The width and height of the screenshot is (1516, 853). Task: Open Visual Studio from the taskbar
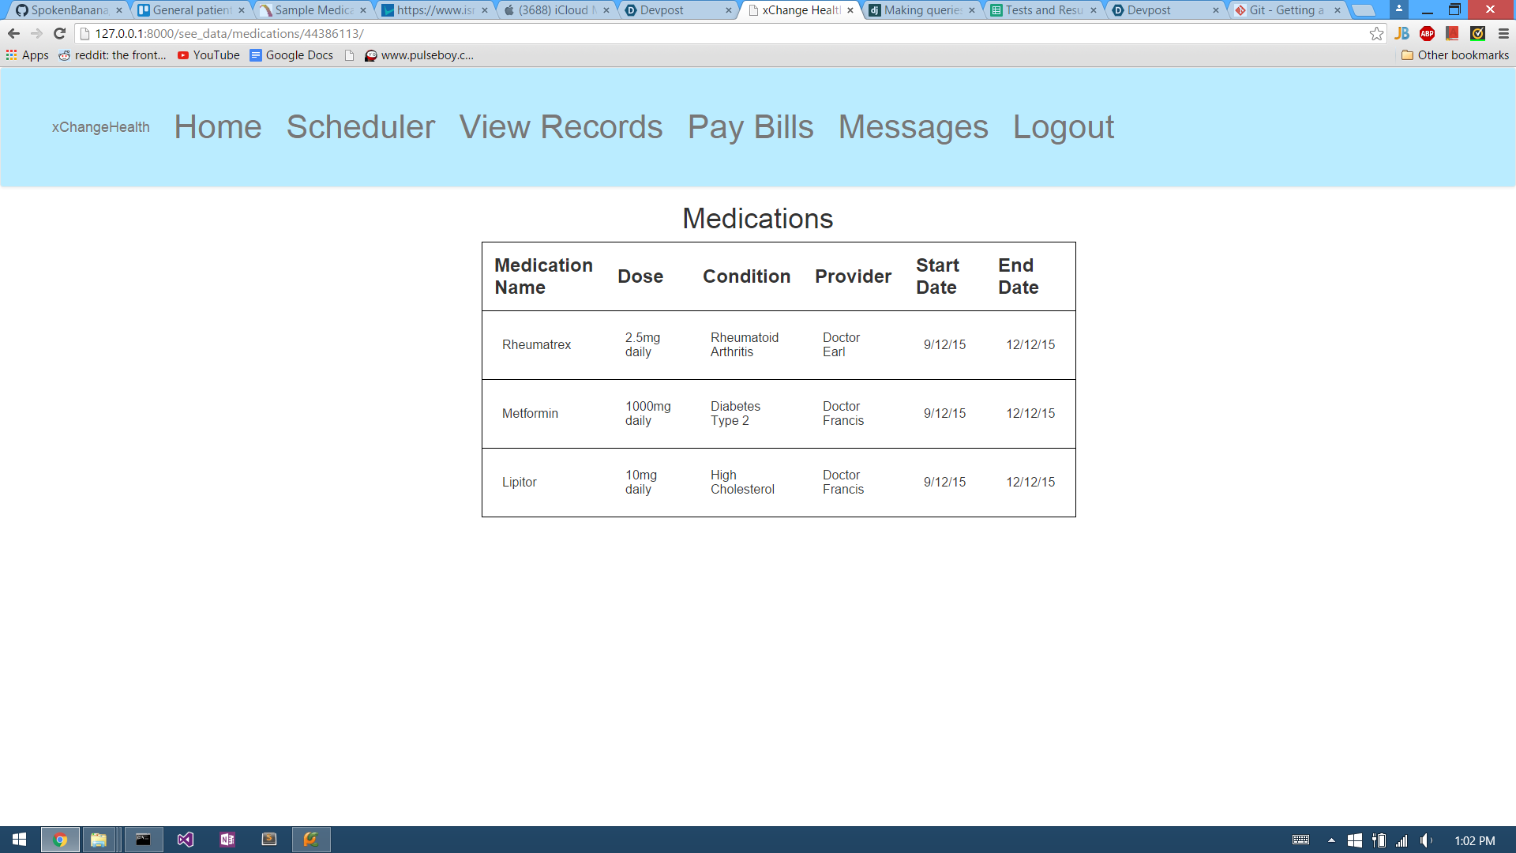[x=186, y=840]
